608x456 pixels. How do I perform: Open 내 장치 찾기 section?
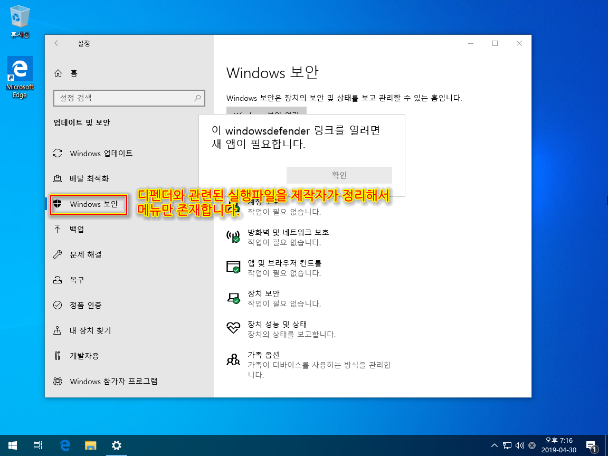click(x=129, y=330)
